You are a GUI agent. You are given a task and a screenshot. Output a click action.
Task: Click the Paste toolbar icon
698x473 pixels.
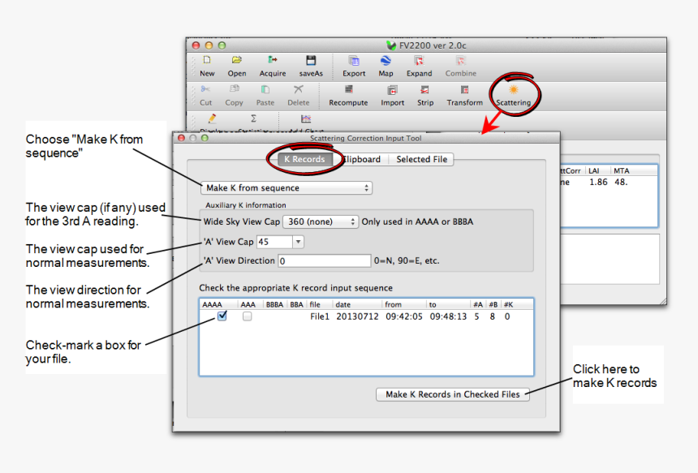tap(265, 89)
